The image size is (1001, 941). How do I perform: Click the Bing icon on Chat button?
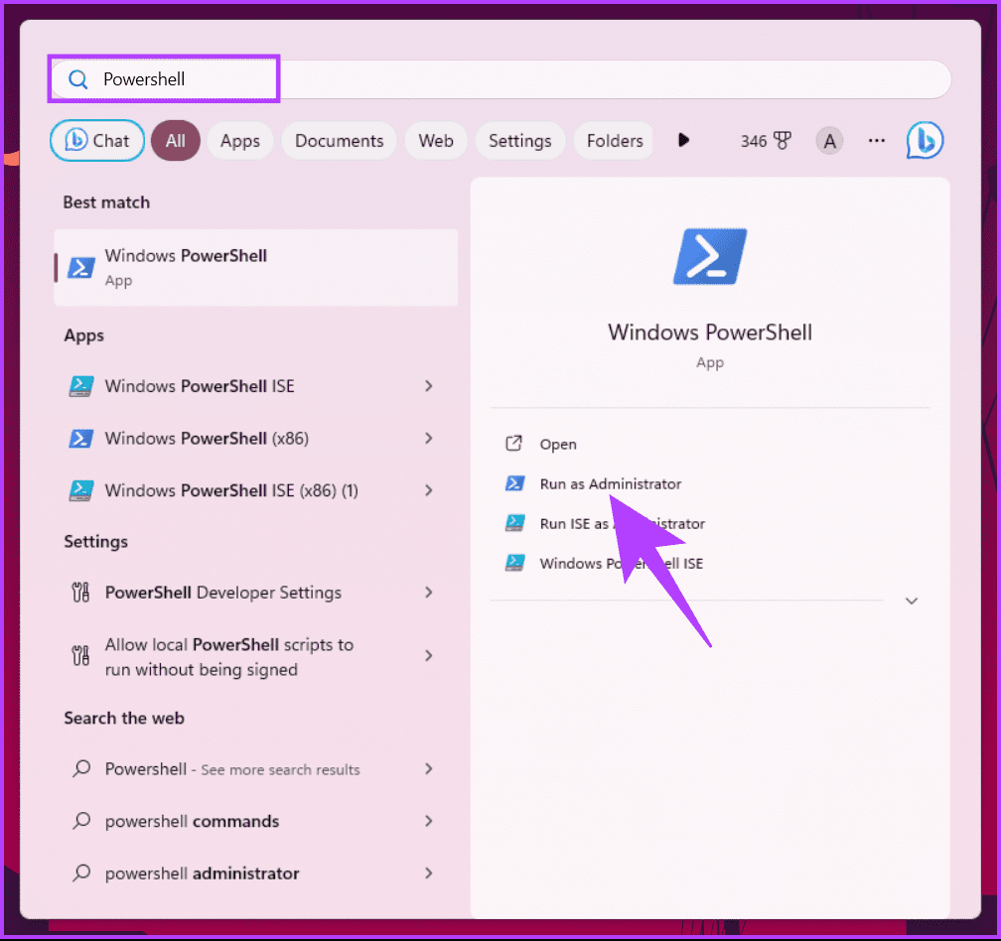75,140
